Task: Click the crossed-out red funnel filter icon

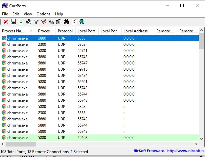Action: (44, 22)
